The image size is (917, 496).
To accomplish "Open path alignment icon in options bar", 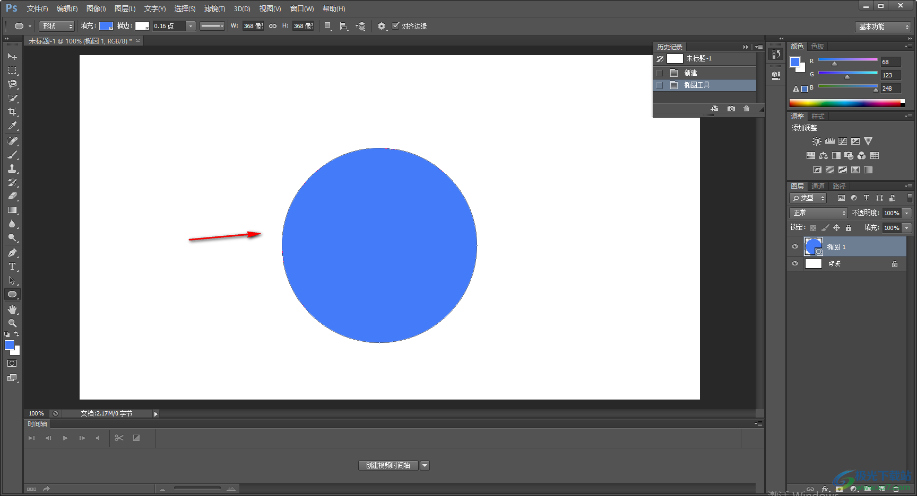I will point(344,26).
